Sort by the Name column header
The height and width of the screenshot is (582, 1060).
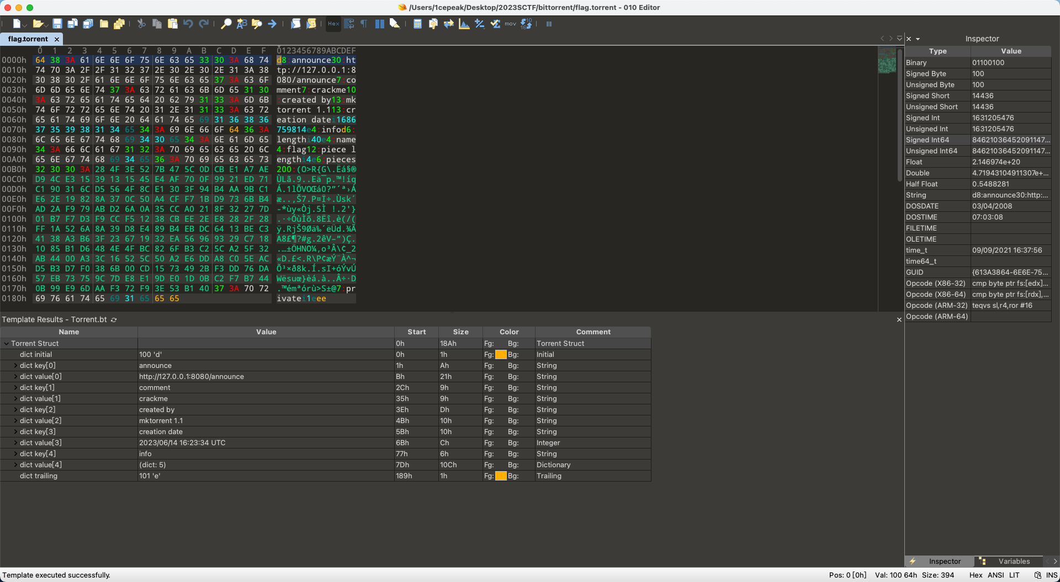tap(69, 332)
